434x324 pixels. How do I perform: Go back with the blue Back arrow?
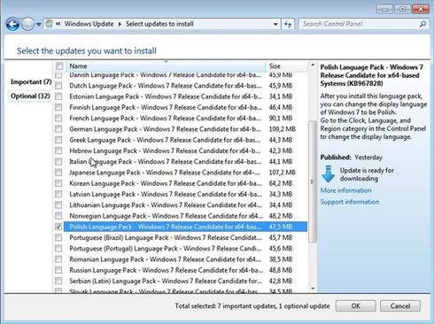12,24
